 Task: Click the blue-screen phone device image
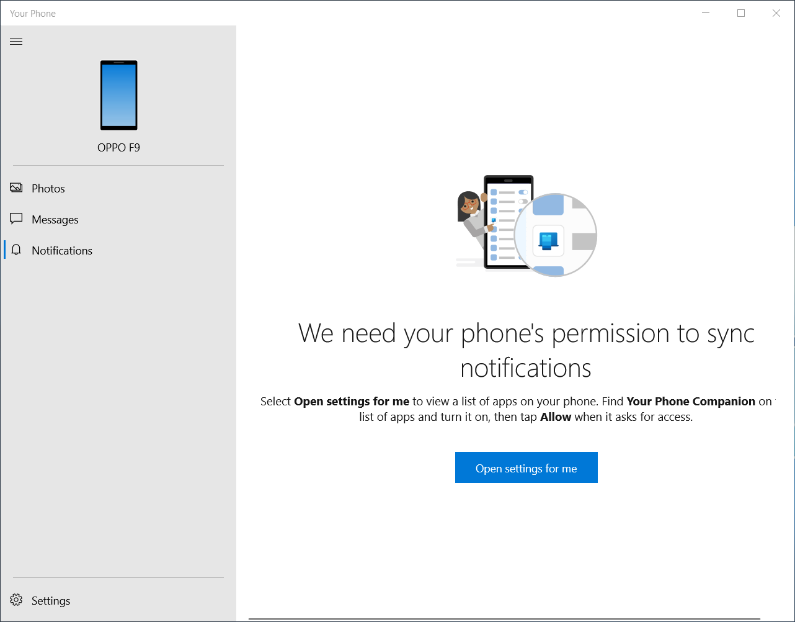click(x=118, y=95)
